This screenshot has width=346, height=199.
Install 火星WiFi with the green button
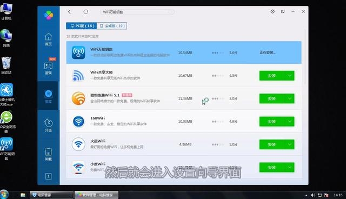point(272,144)
